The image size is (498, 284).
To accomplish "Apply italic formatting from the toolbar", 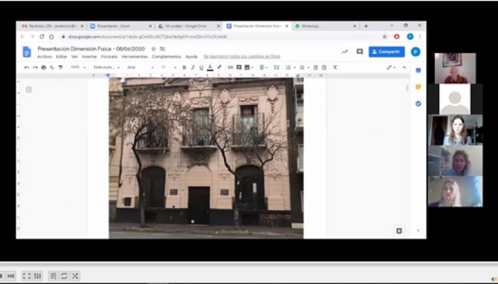I will 193,67.
